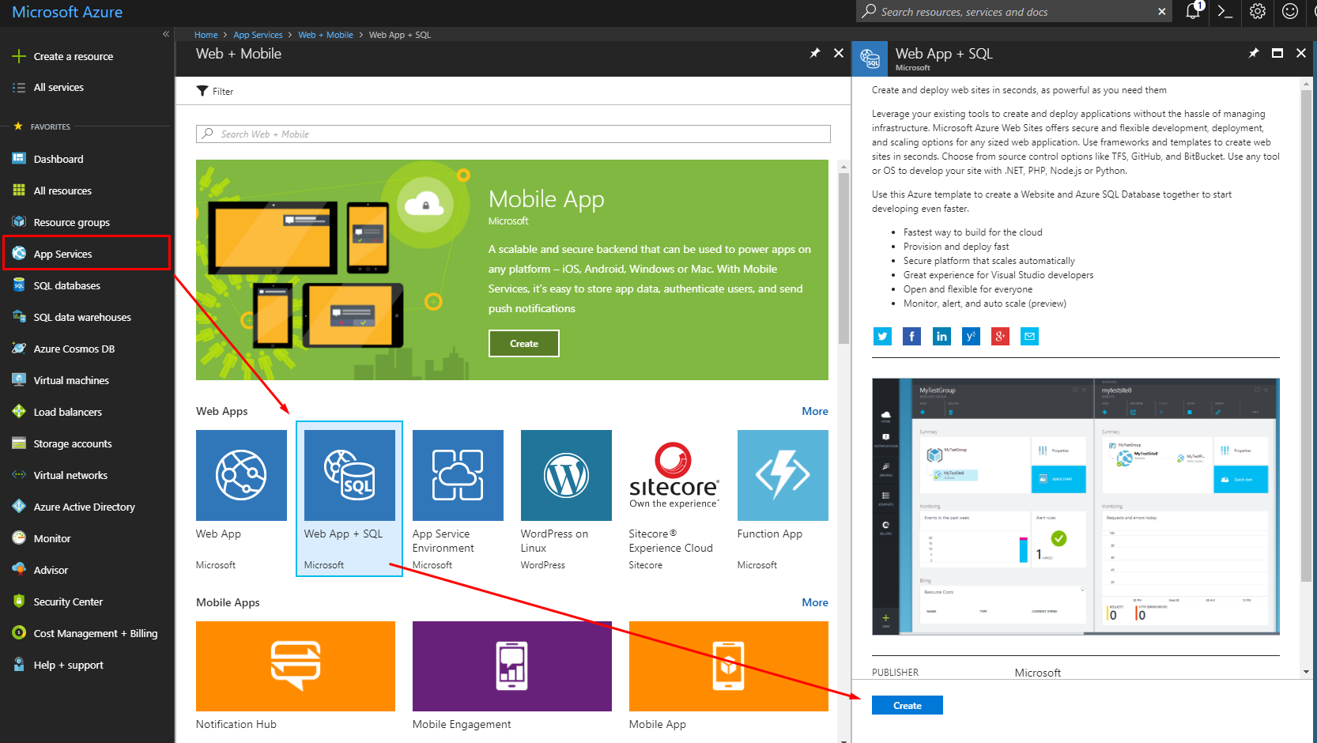
Task: Click the feedback smiley icon
Action: click(x=1290, y=11)
